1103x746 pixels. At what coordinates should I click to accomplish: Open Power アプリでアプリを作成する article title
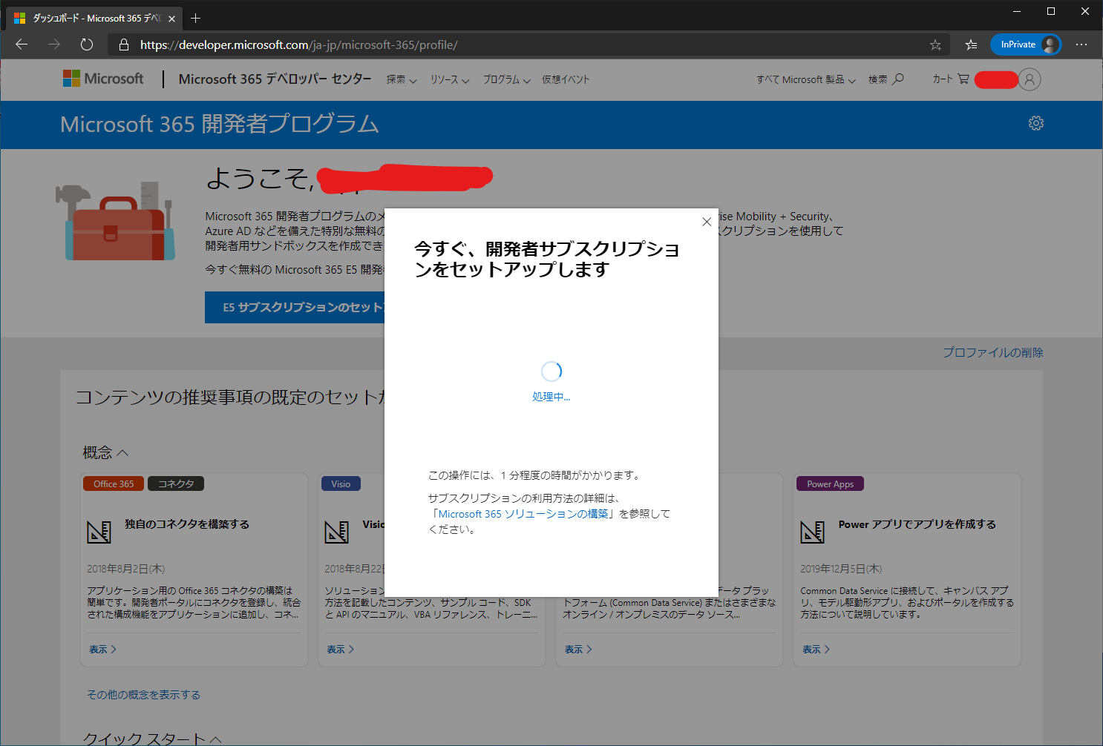tap(917, 524)
